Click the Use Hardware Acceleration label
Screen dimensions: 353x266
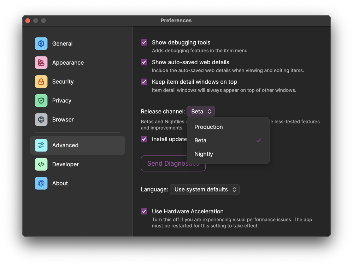point(188,211)
